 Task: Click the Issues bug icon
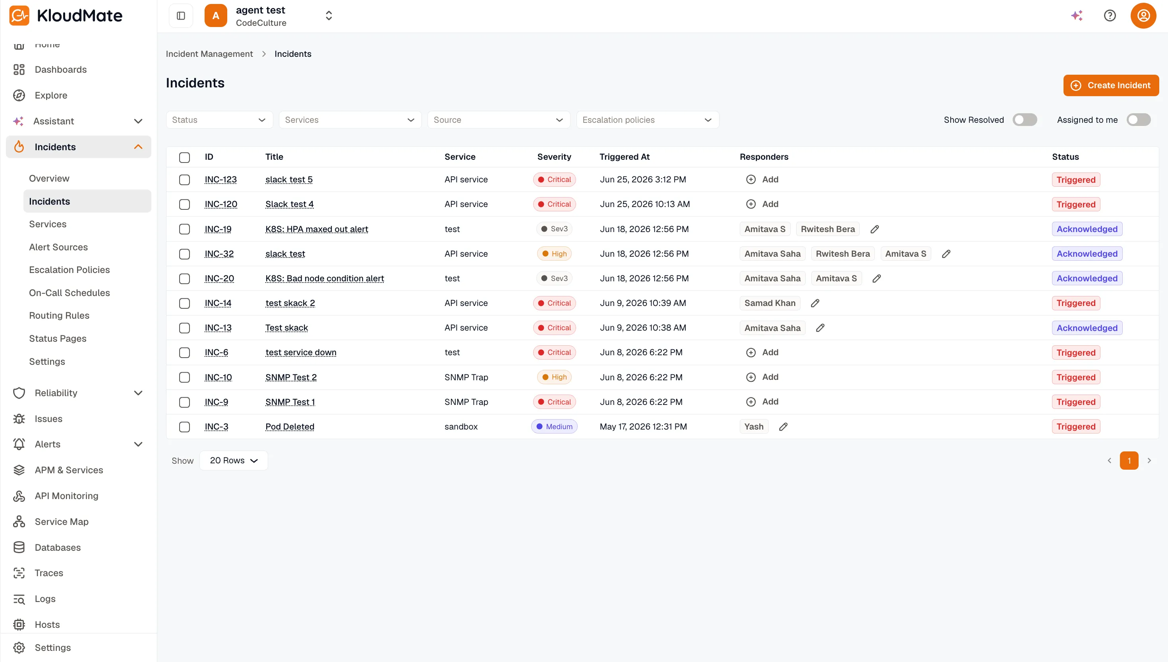coord(19,419)
